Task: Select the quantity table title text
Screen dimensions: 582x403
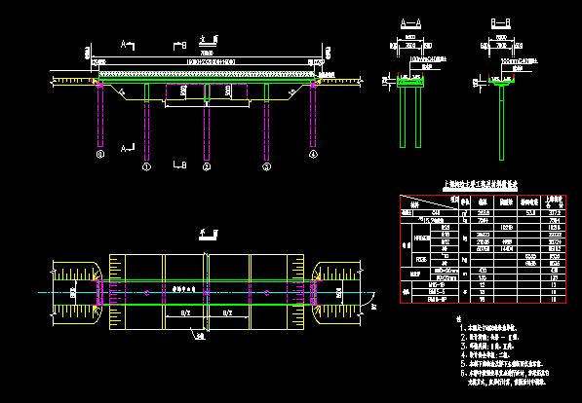Action: coord(481,184)
